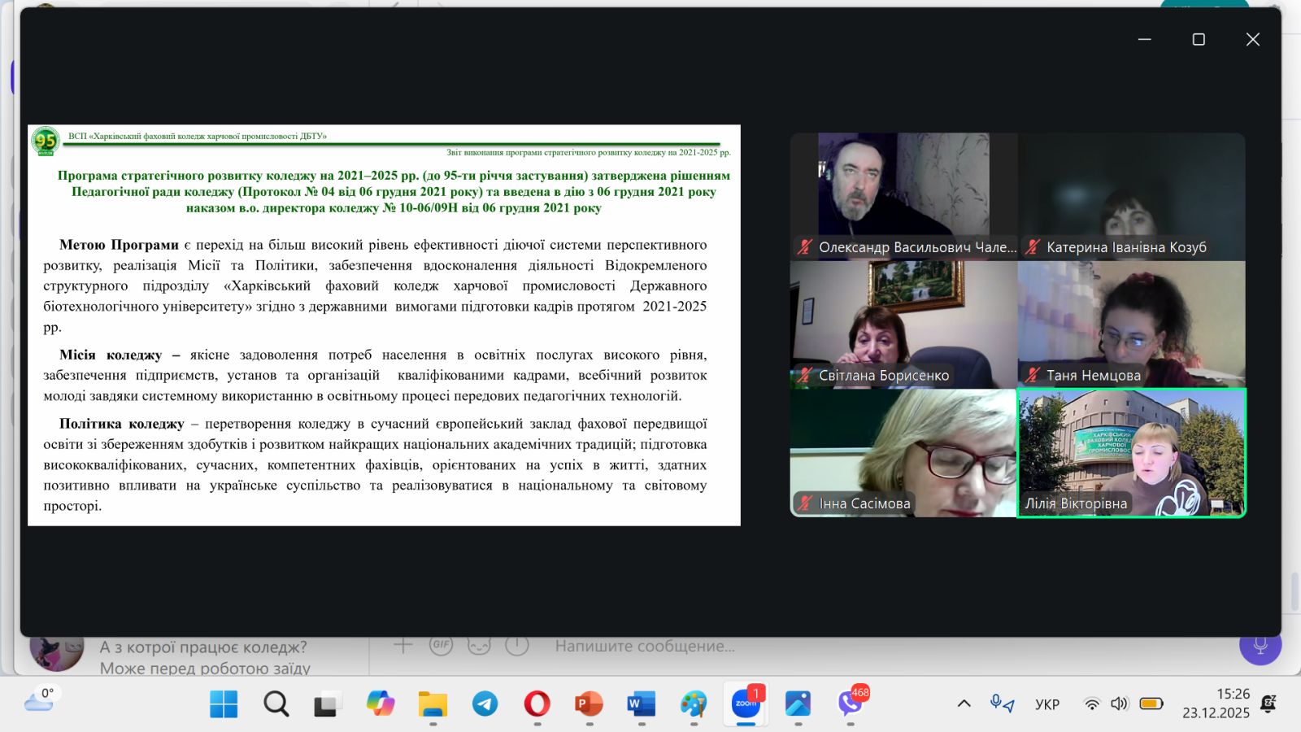Click the shared presentation slide
This screenshot has height=732, width=1301.
click(384, 325)
